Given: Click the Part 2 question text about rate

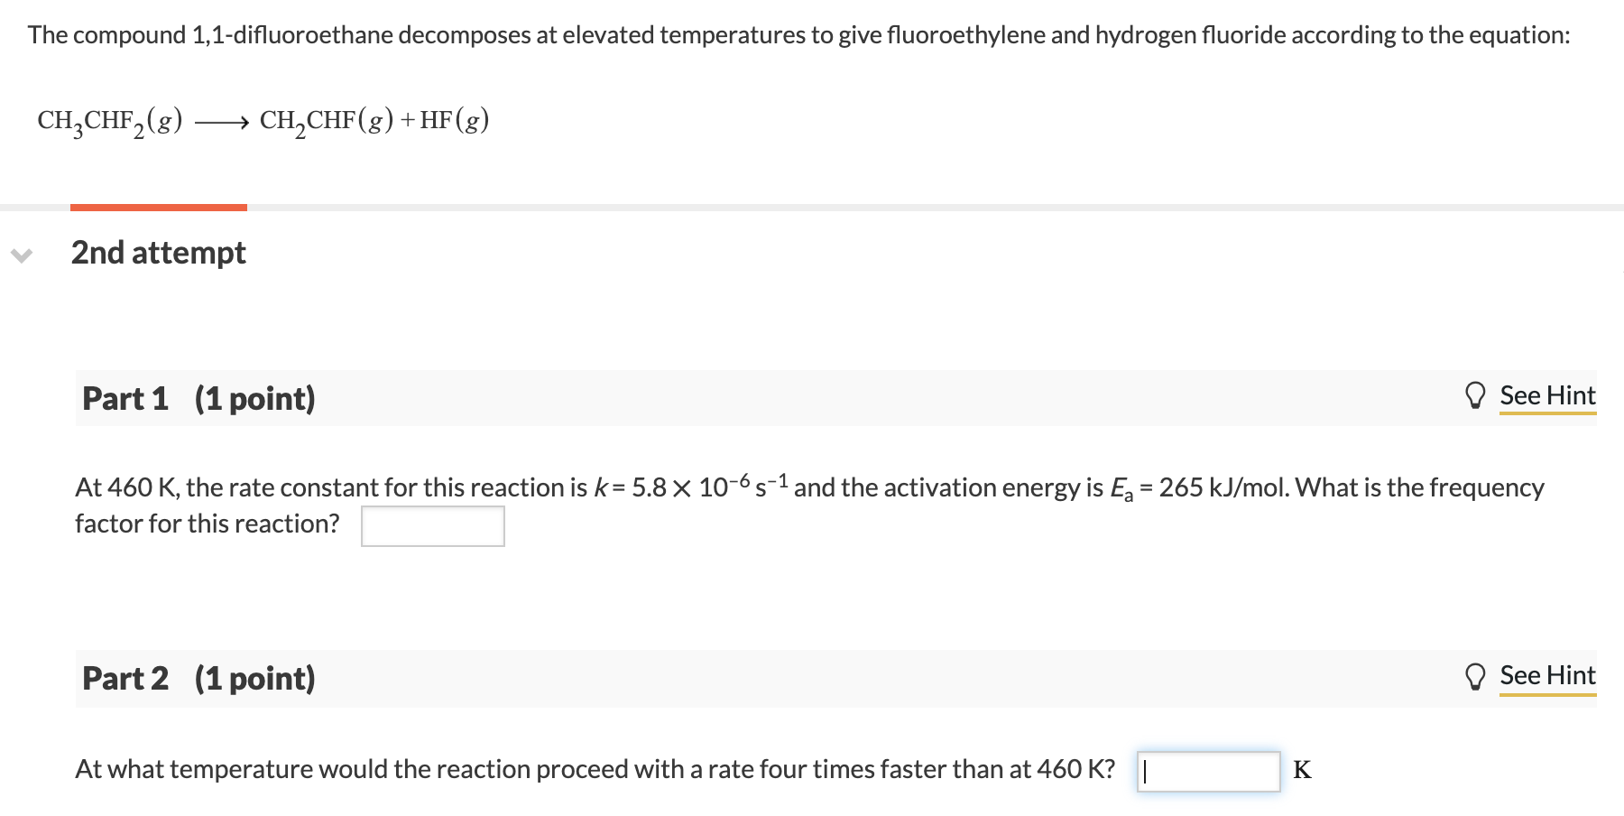Looking at the screenshot, I should pyautogui.click(x=594, y=771).
